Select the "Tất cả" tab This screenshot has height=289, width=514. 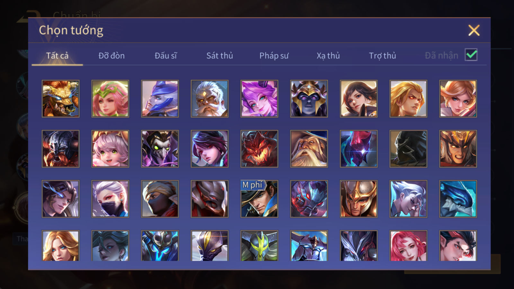[57, 56]
